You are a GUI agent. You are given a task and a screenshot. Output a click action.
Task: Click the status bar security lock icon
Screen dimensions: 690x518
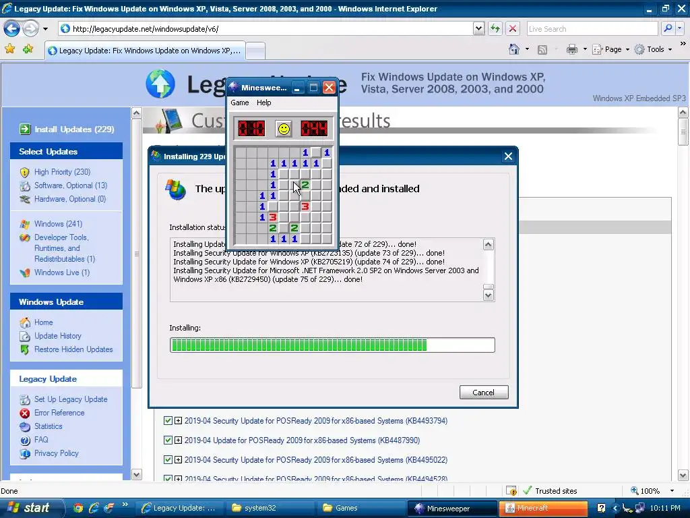coord(511,491)
